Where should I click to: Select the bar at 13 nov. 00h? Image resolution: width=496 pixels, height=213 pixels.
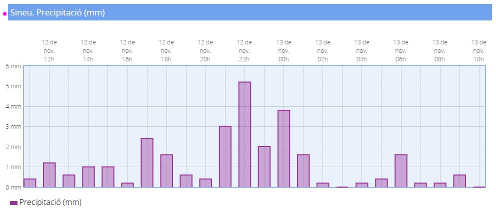283,149
